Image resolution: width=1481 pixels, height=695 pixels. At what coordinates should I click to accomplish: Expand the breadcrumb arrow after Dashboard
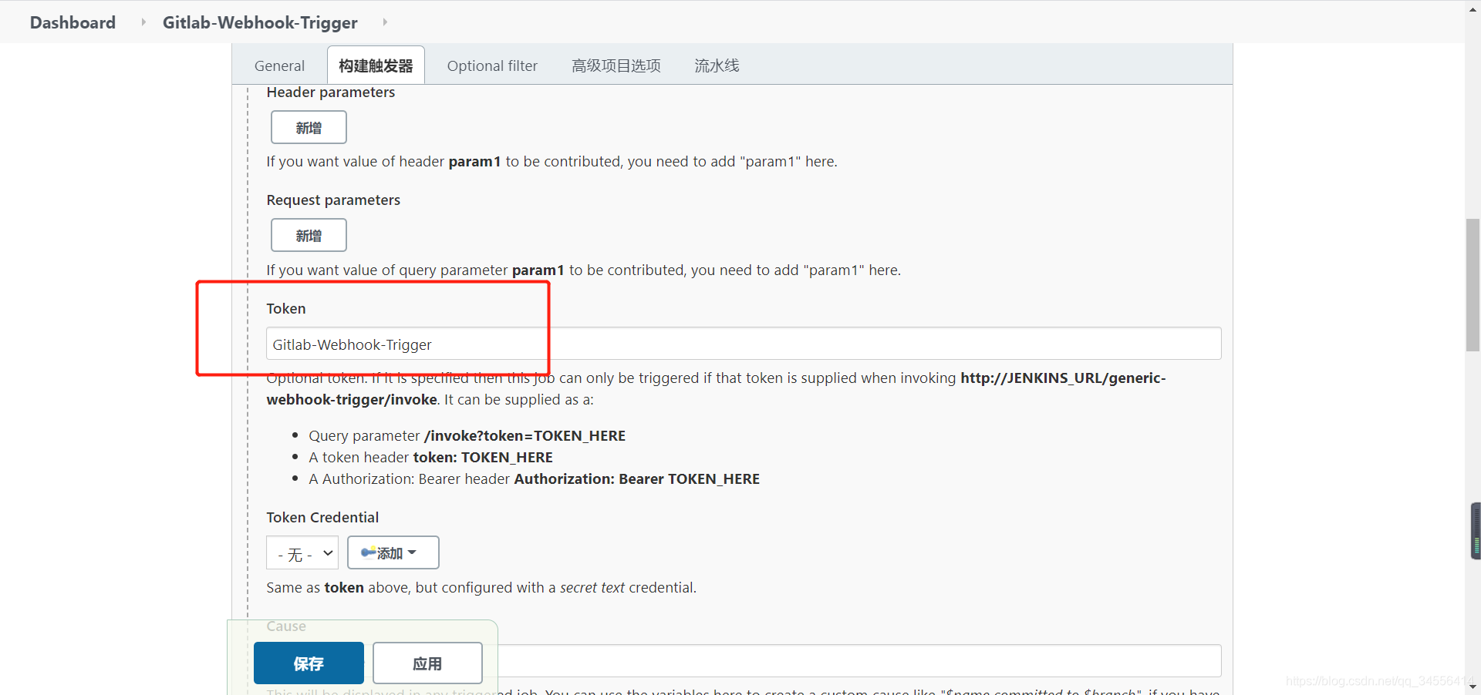coord(143,22)
